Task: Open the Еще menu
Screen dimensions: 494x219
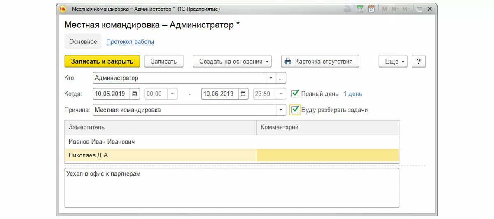Action: coord(393,62)
